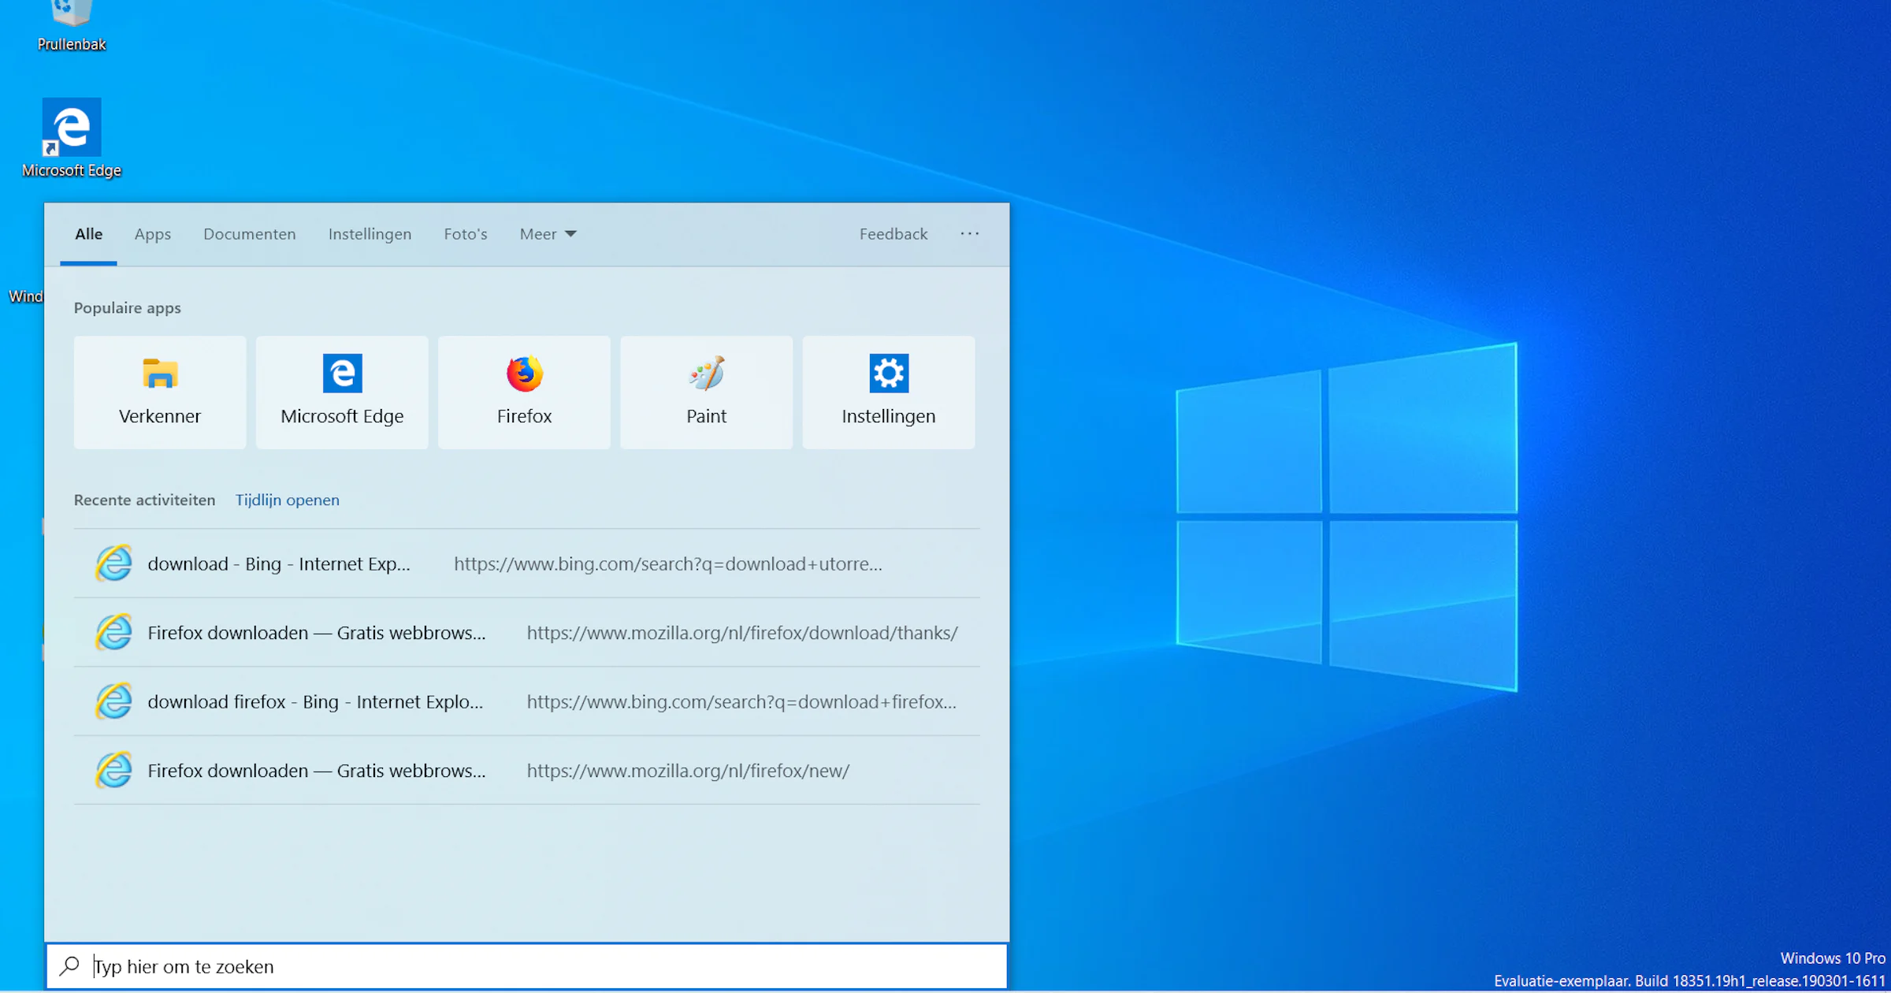The width and height of the screenshot is (1891, 993).
Task: Launch Microsoft Edge from populaire apps
Action: (x=341, y=392)
